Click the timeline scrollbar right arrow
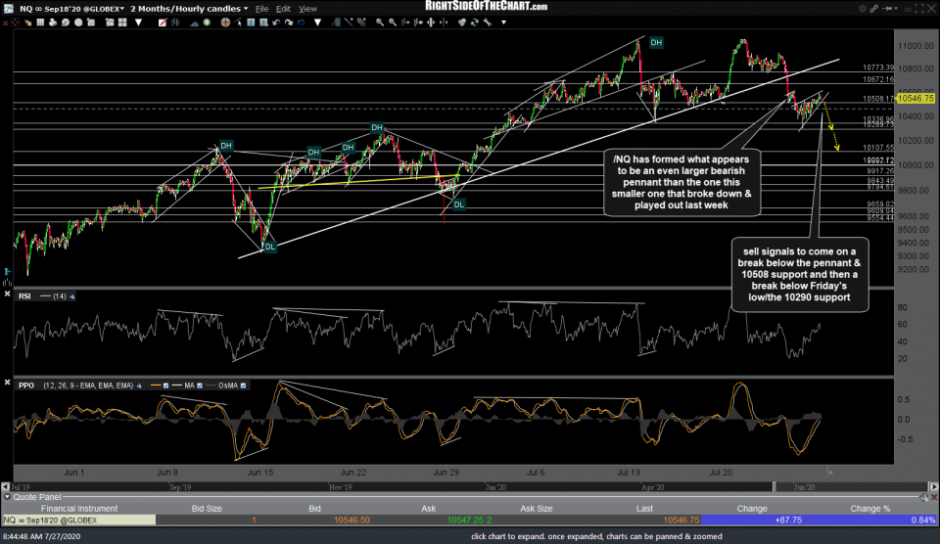 934,487
